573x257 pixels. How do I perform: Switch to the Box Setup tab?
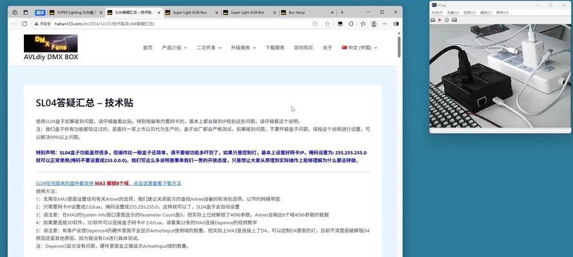pos(307,12)
